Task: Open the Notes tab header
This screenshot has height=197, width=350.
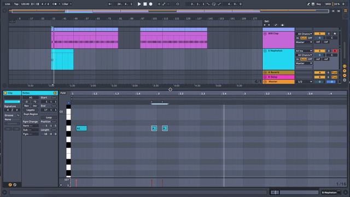Action: click(x=39, y=93)
